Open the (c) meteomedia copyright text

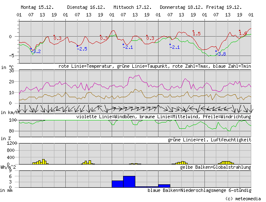point(243,198)
